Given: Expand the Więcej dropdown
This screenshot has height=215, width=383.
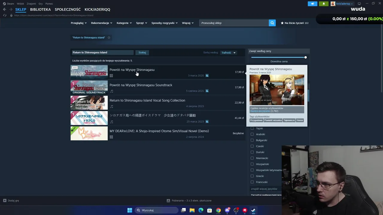Looking at the screenshot, I should pyautogui.click(x=188, y=23).
